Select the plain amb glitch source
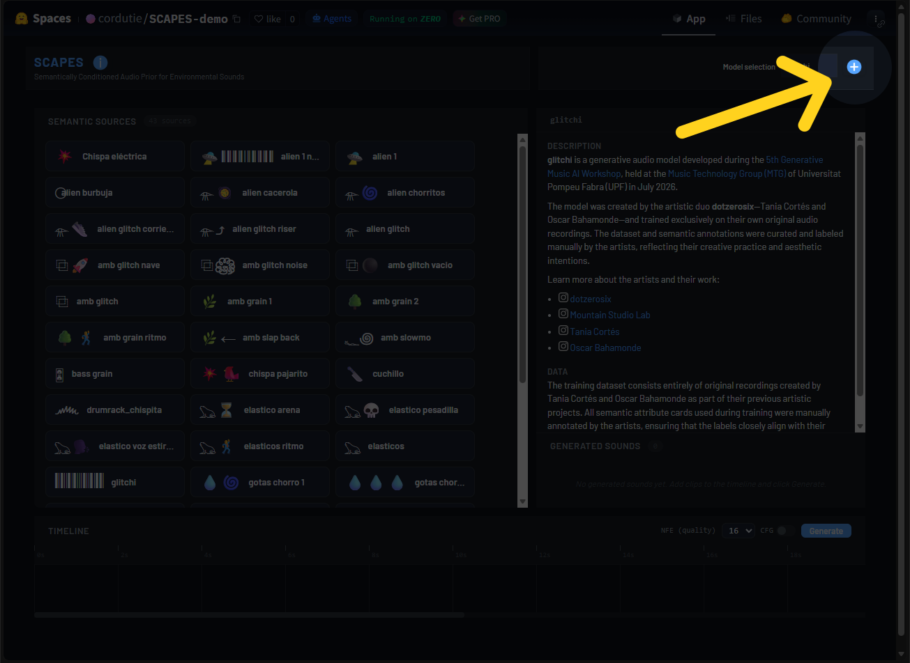Viewport: 910px width, 663px height. (115, 302)
